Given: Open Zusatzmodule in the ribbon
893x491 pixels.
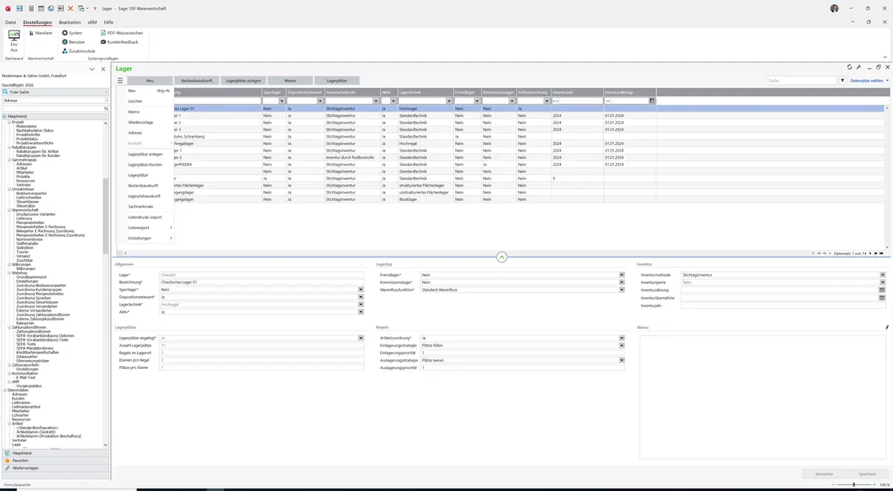Looking at the screenshot, I should pos(77,51).
